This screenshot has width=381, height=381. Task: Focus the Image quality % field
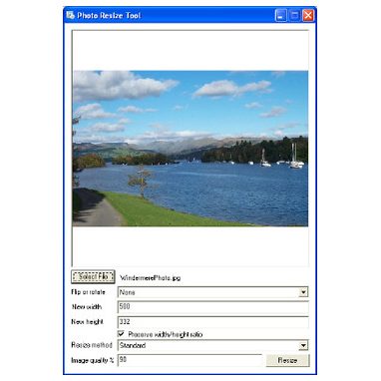[190, 360]
